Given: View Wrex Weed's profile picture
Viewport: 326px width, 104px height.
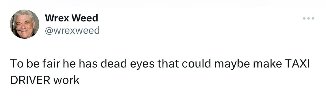Looking at the screenshot, I should tap(25, 24).
